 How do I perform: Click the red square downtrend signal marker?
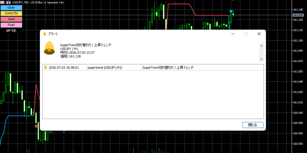point(36,126)
